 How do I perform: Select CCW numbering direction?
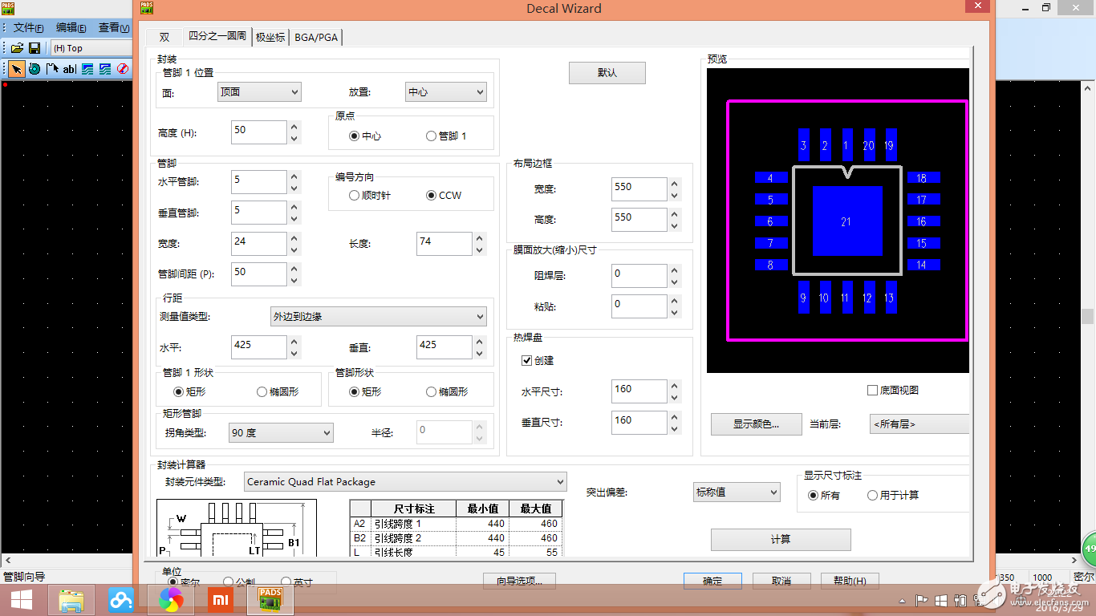click(444, 196)
